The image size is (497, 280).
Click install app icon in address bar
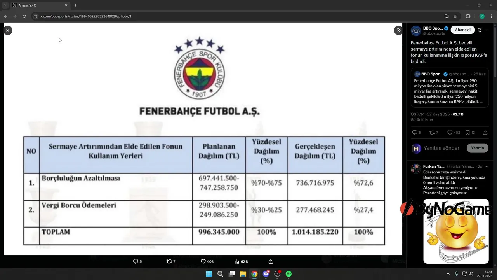click(447, 16)
